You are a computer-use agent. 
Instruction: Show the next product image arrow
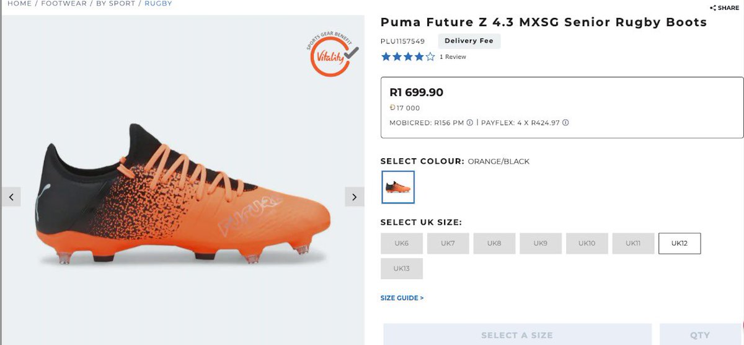354,197
